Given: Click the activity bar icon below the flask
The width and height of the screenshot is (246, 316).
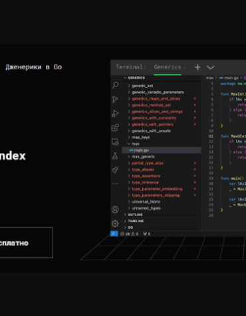Looking at the screenshot, I should (115, 170).
